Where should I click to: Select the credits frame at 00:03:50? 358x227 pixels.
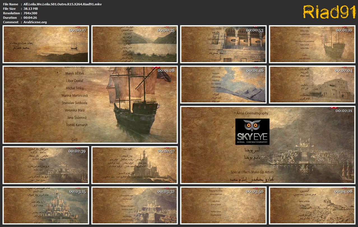223,205
